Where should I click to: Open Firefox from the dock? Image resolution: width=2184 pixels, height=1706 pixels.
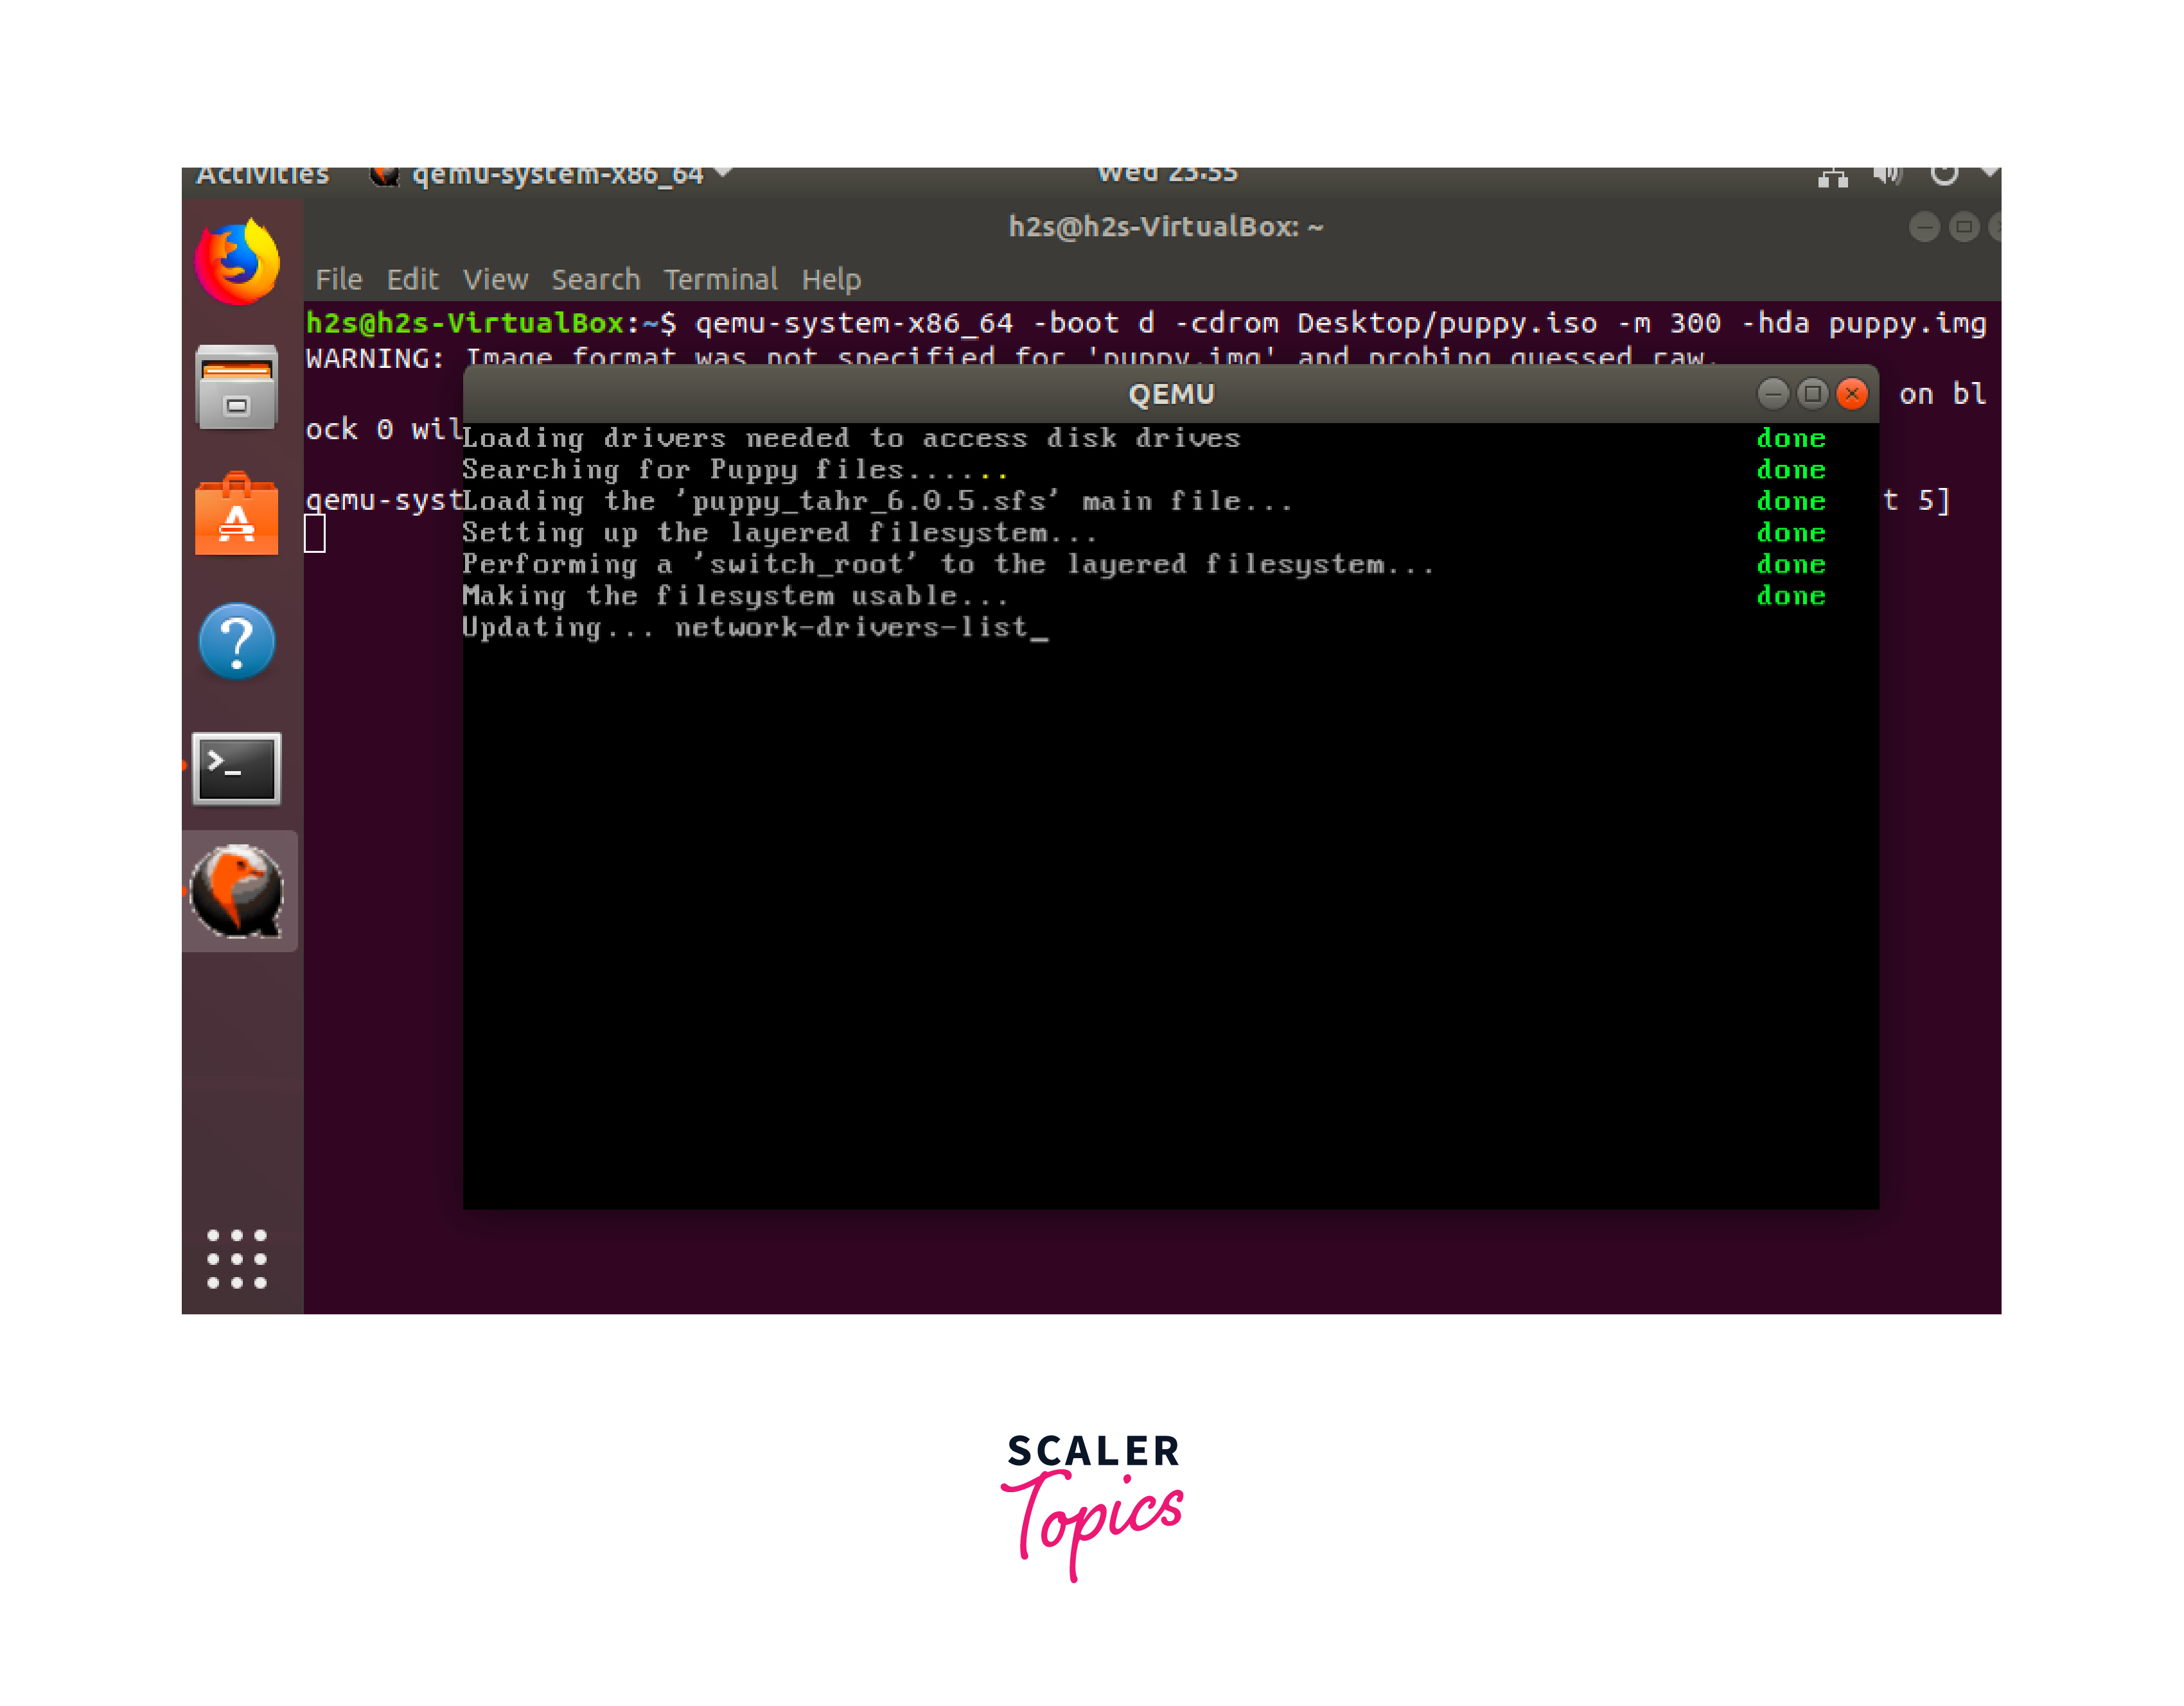click(237, 261)
